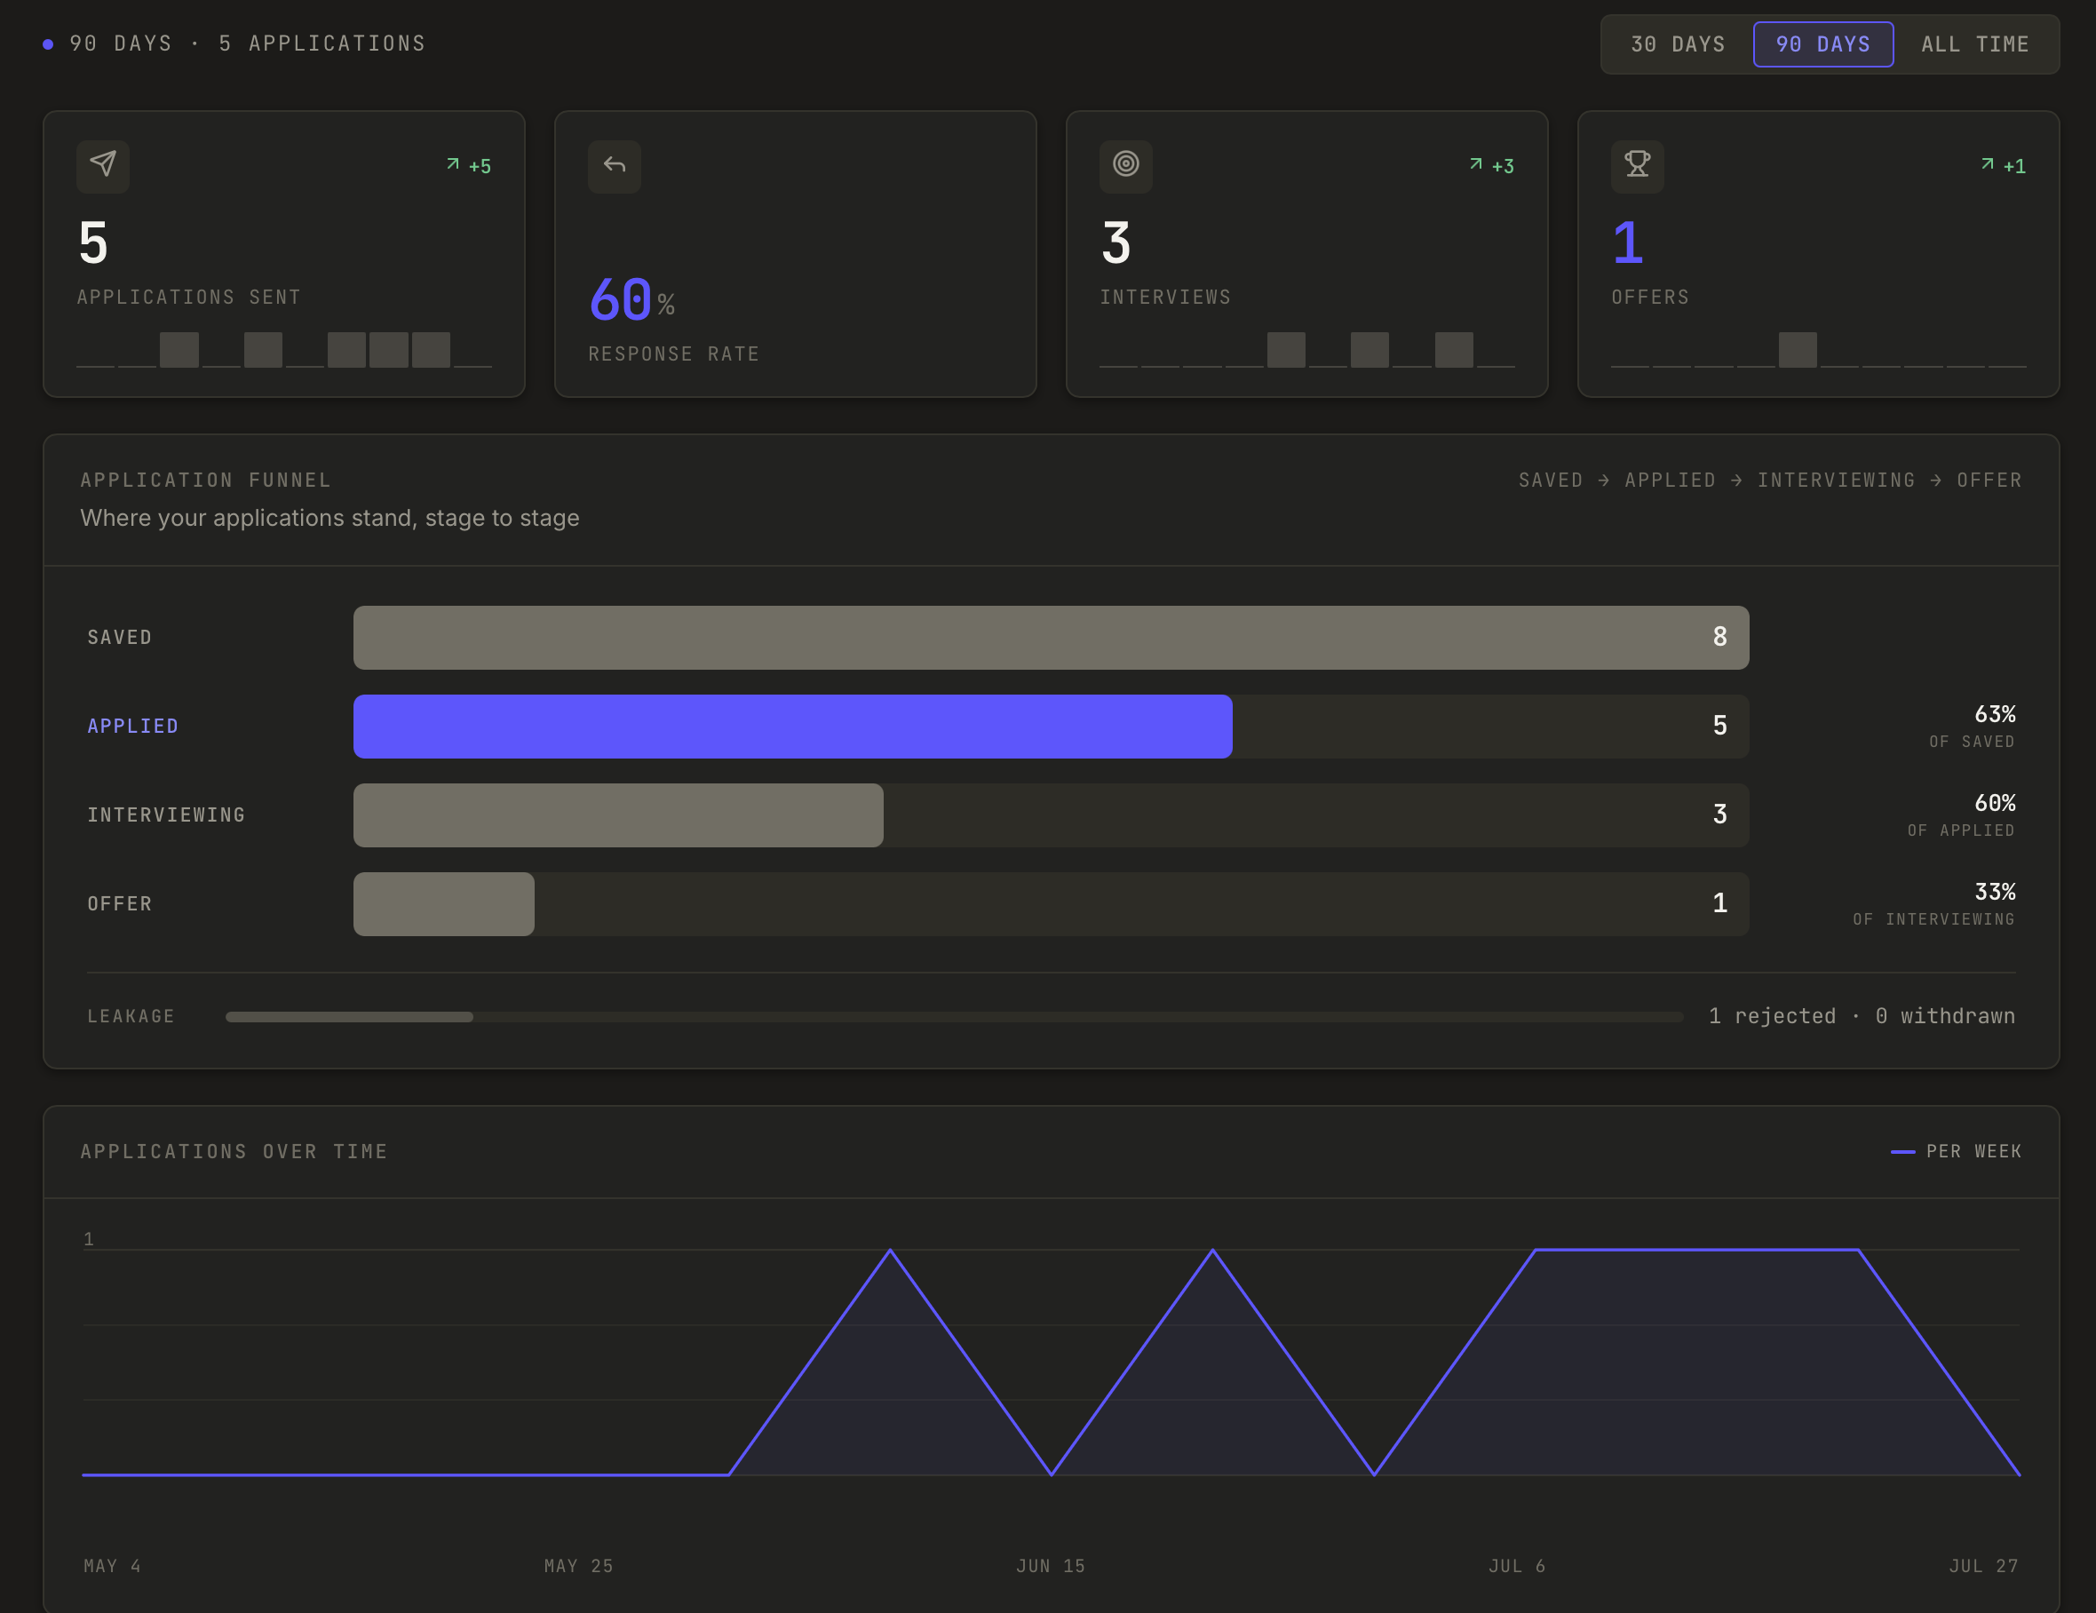The width and height of the screenshot is (2096, 1613).
Task: Click the JUL 6 axis label
Action: (x=1517, y=1566)
